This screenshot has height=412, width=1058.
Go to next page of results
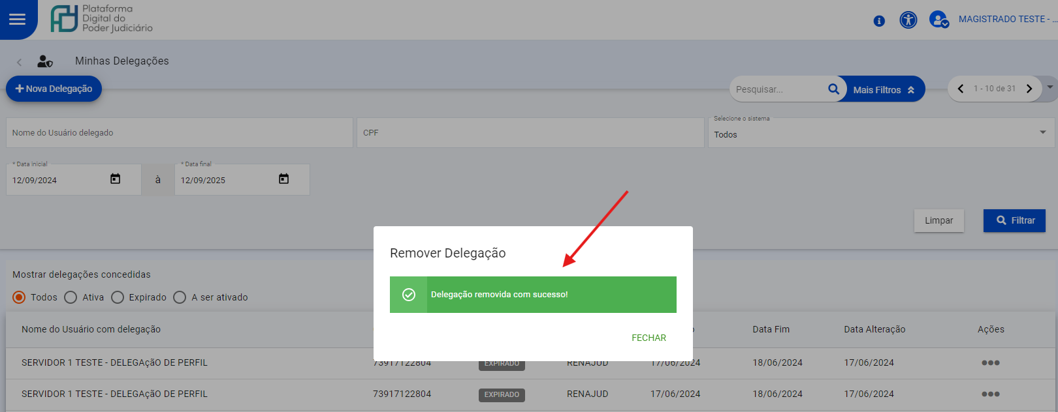1029,89
